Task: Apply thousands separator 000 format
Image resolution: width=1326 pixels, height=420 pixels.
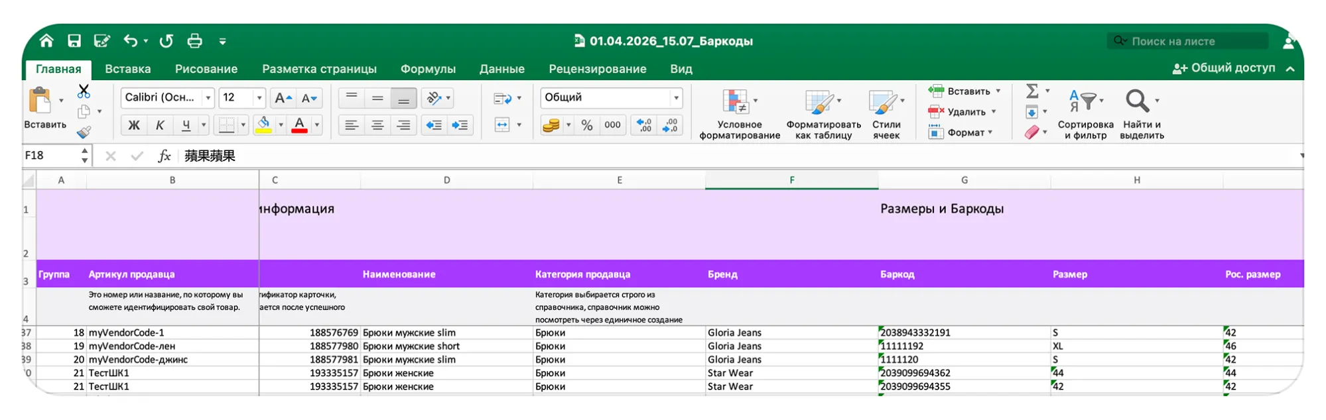Action: click(x=613, y=125)
